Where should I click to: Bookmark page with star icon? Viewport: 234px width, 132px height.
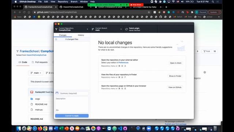tap(149, 12)
